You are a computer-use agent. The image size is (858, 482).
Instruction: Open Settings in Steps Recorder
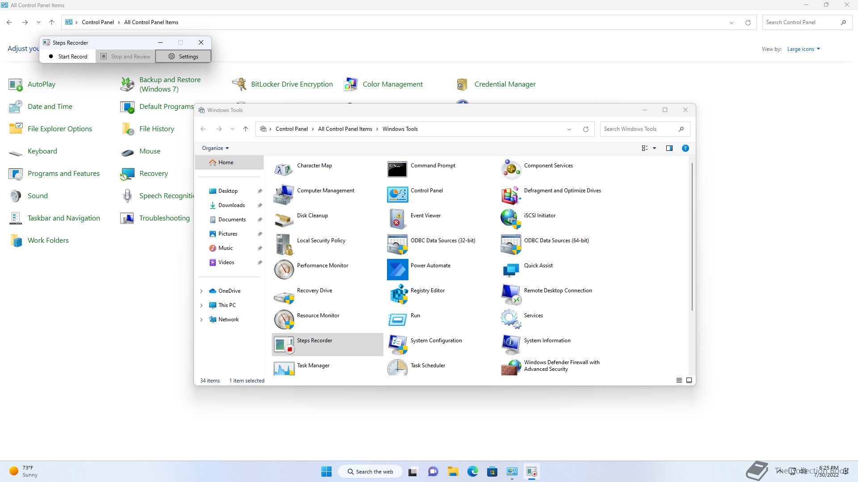(x=183, y=57)
